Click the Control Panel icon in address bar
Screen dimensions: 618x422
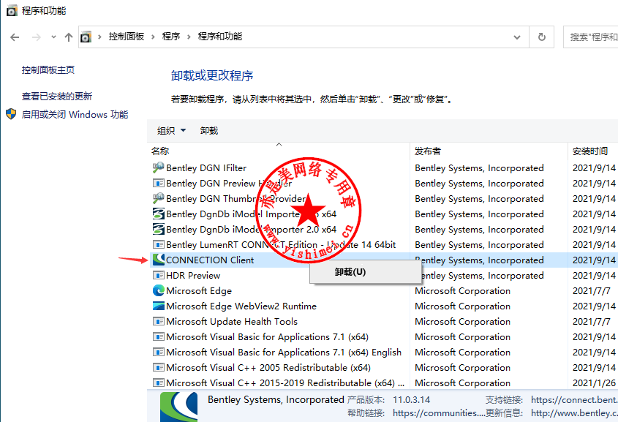pos(86,37)
